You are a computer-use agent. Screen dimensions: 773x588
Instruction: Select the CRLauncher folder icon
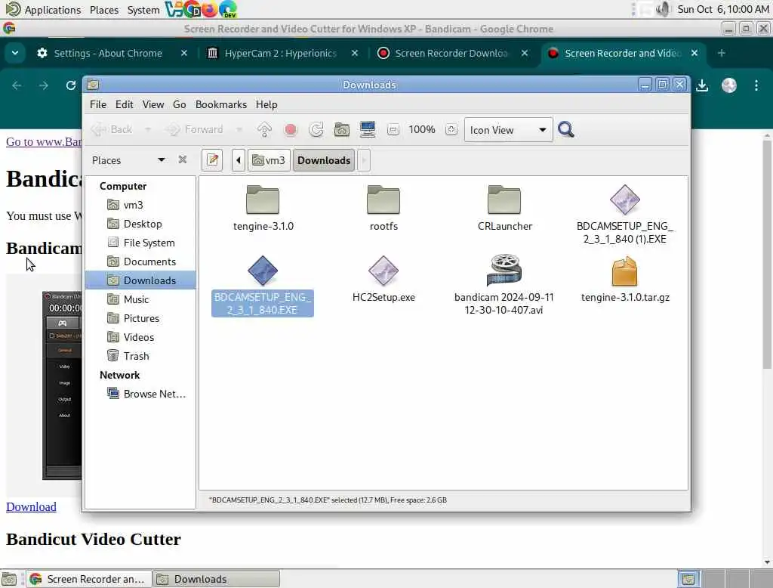click(504, 200)
